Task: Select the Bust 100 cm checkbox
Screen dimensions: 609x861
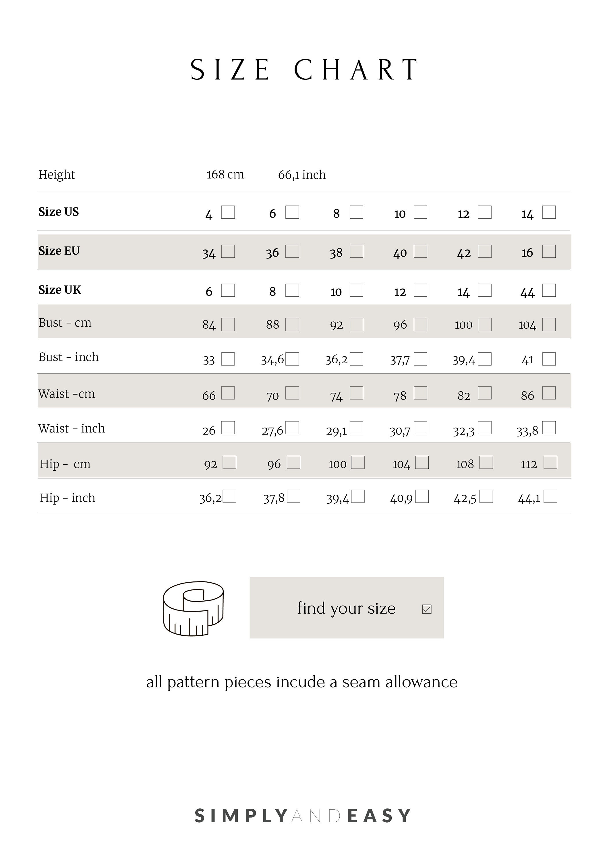Action: pyautogui.click(x=484, y=324)
